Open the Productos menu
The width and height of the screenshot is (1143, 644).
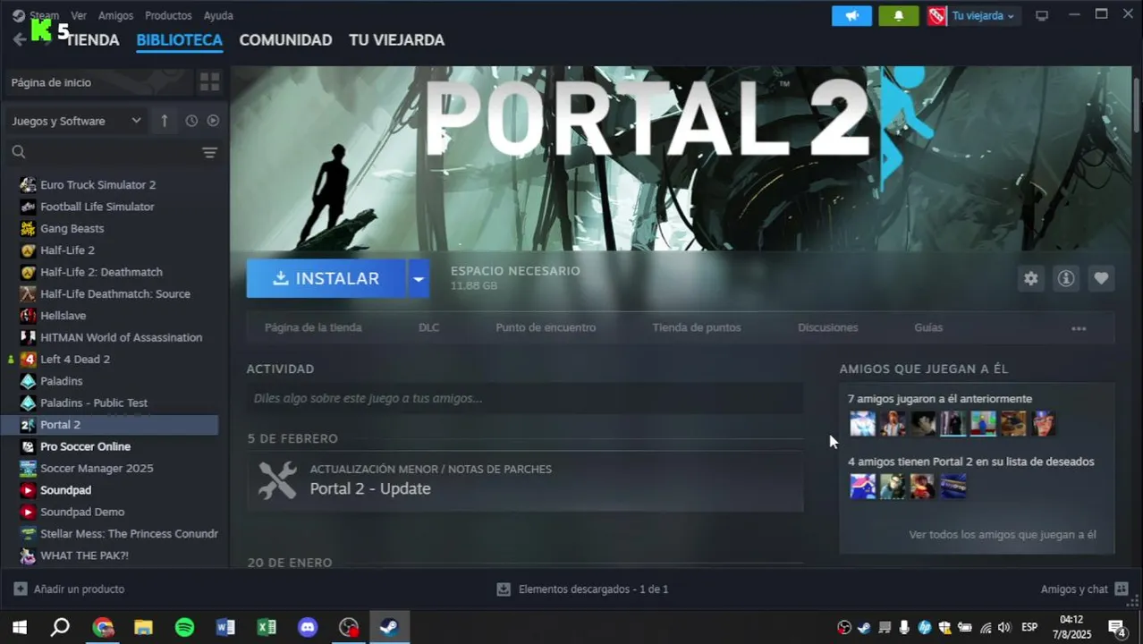[x=168, y=15]
